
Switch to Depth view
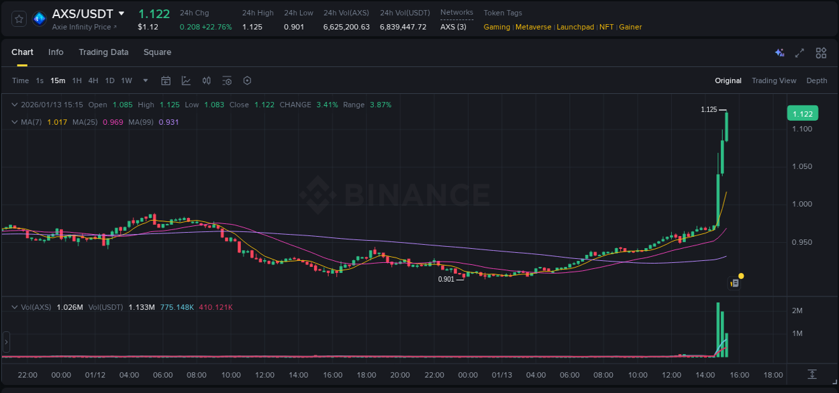pyautogui.click(x=816, y=80)
